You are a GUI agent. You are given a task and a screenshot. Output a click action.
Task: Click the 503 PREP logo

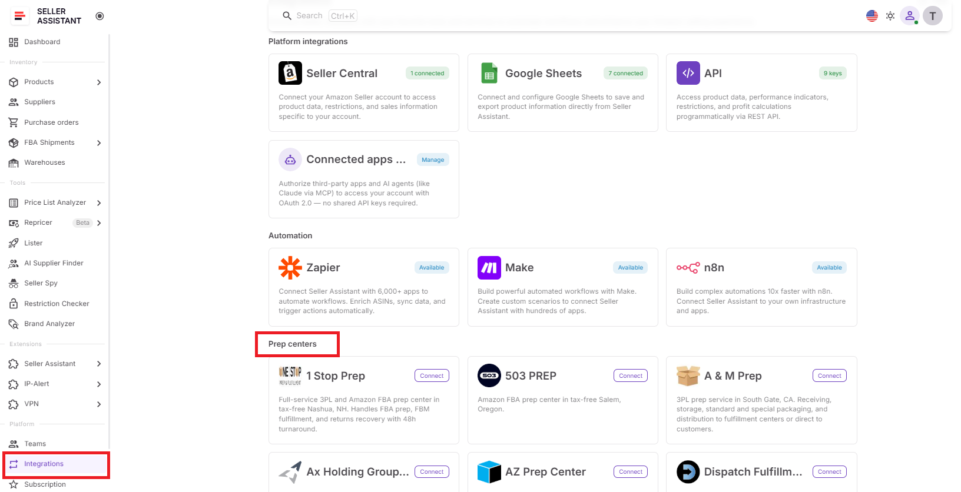[489, 375]
